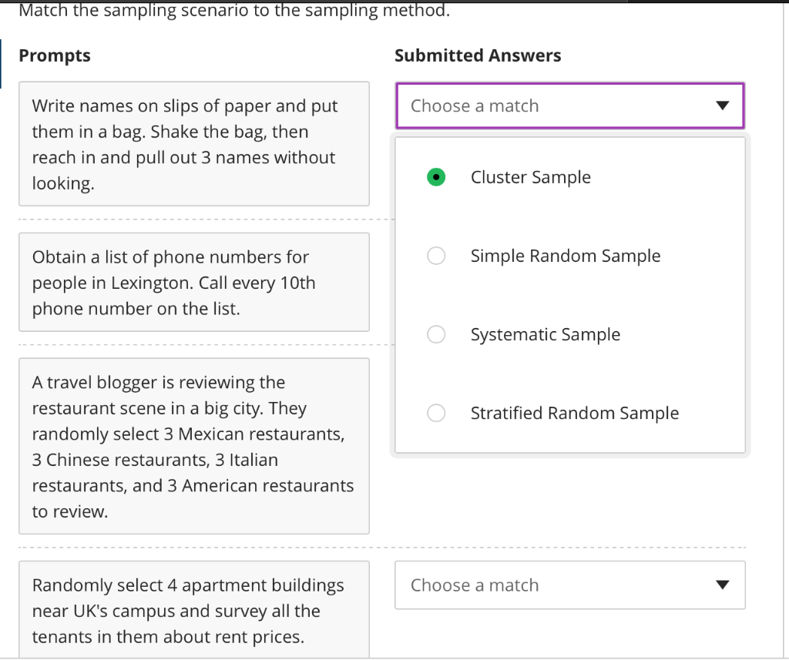789x660 pixels.
Task: Select the Systematic Sample radio button
Action: click(x=436, y=334)
